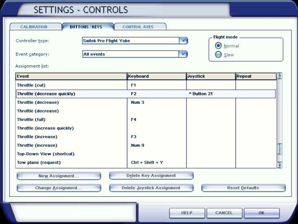Image resolution: width=298 pixels, height=224 pixels.
Task: Sort by the Event column header
Action: click(71, 76)
